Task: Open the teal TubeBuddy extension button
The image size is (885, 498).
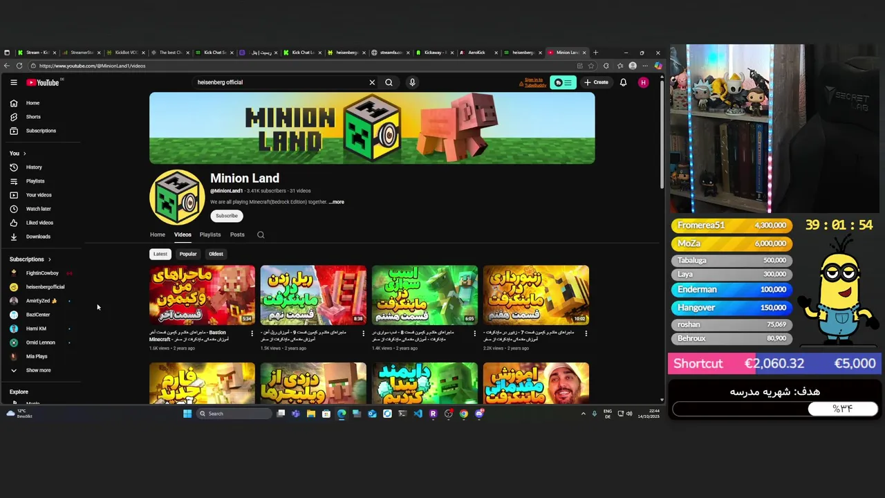Action: pos(563,82)
